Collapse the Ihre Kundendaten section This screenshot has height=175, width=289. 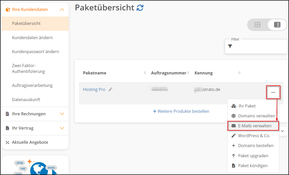(x=62, y=9)
